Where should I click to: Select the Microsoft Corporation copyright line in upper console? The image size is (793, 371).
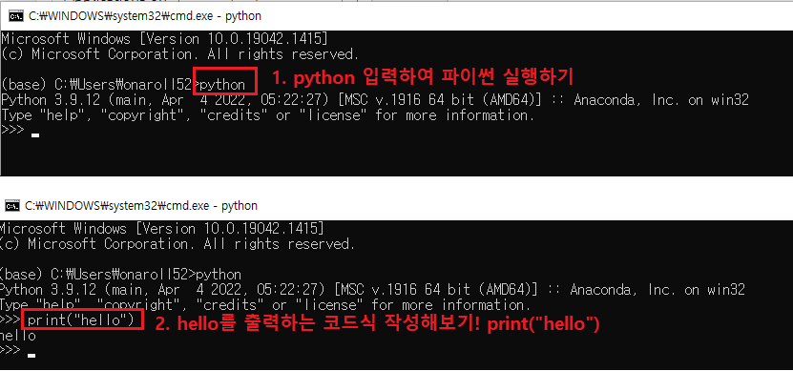180,54
